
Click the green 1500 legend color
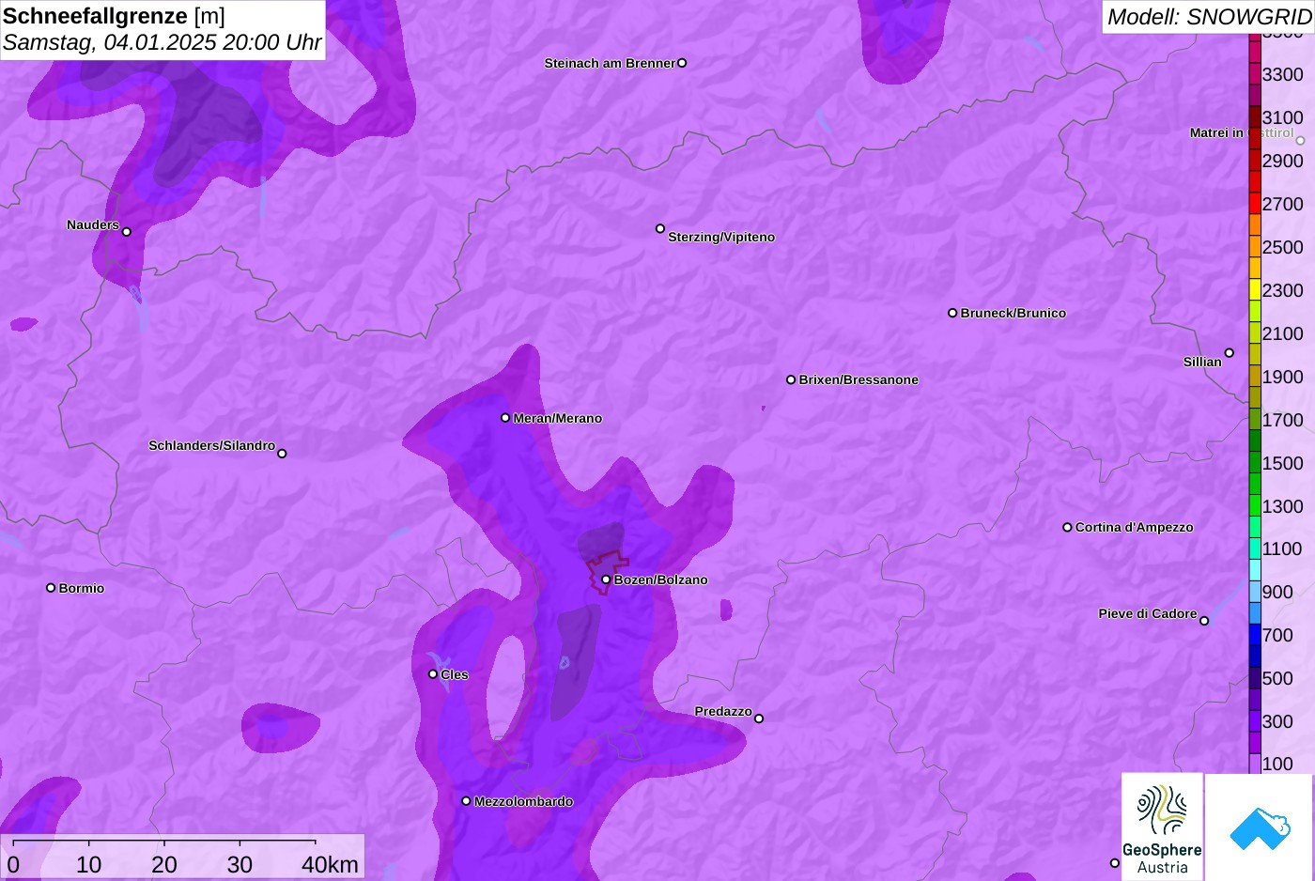(1255, 462)
